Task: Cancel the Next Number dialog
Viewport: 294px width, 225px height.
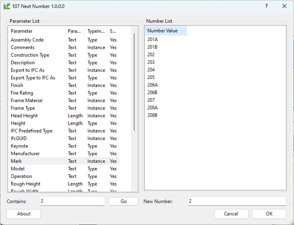Action: click(x=231, y=214)
